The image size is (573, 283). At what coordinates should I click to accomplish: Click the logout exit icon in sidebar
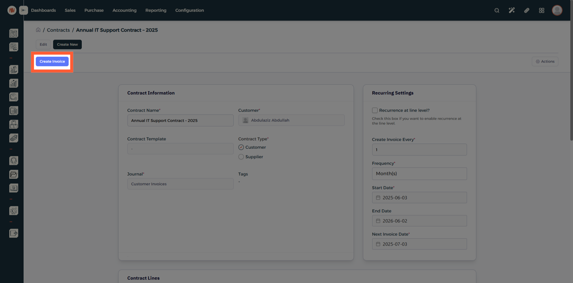tap(14, 233)
